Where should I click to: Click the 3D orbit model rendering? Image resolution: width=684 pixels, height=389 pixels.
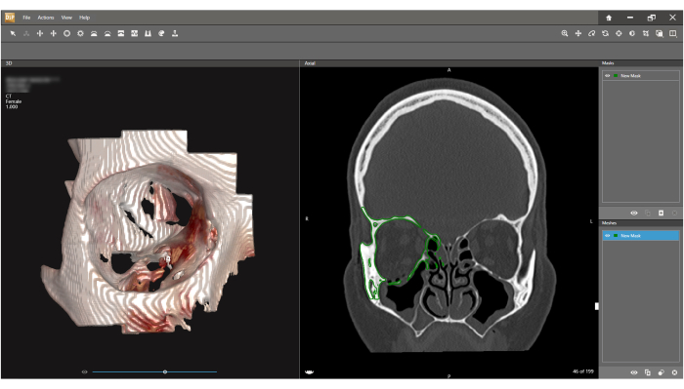147,232
